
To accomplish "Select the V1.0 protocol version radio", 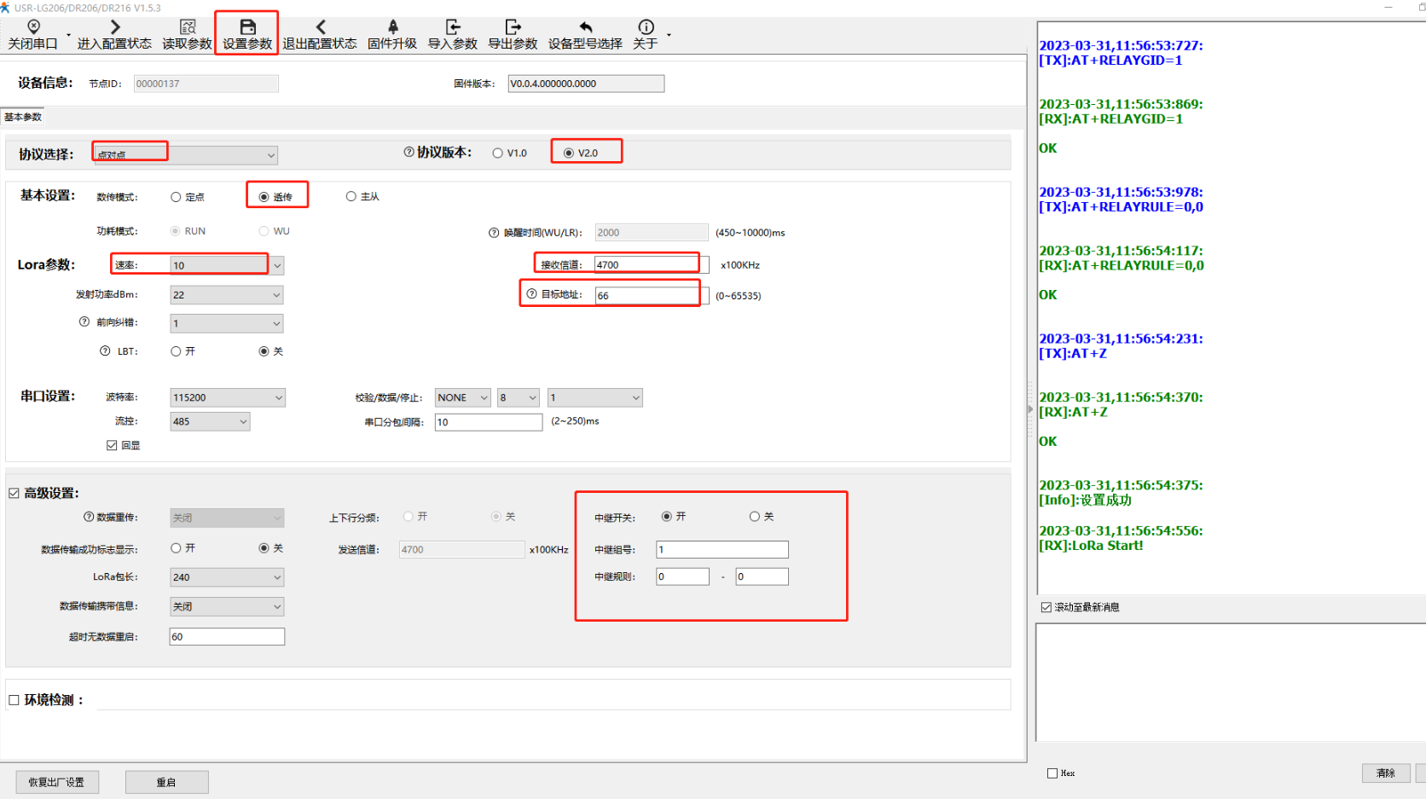I will coord(498,153).
